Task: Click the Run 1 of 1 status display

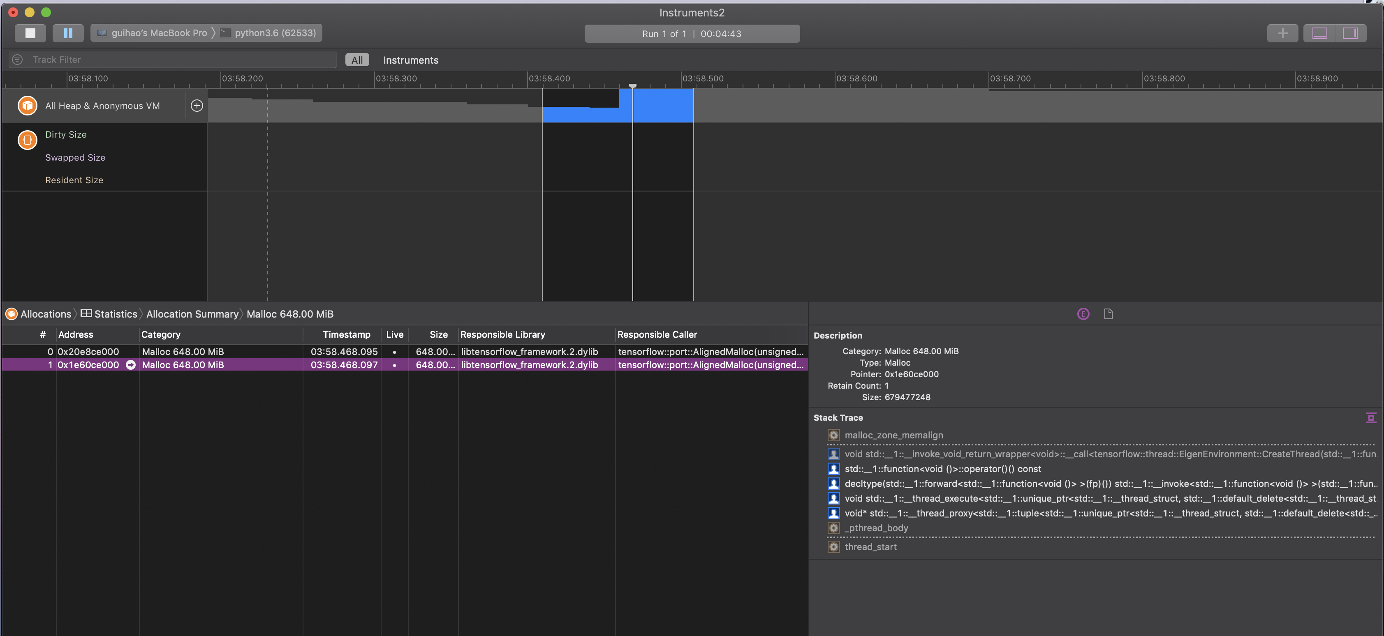Action: [692, 34]
